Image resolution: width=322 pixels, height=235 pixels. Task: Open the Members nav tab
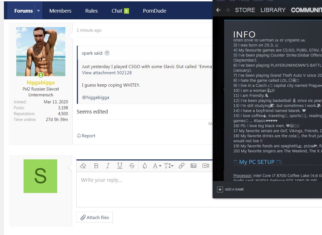tap(60, 11)
